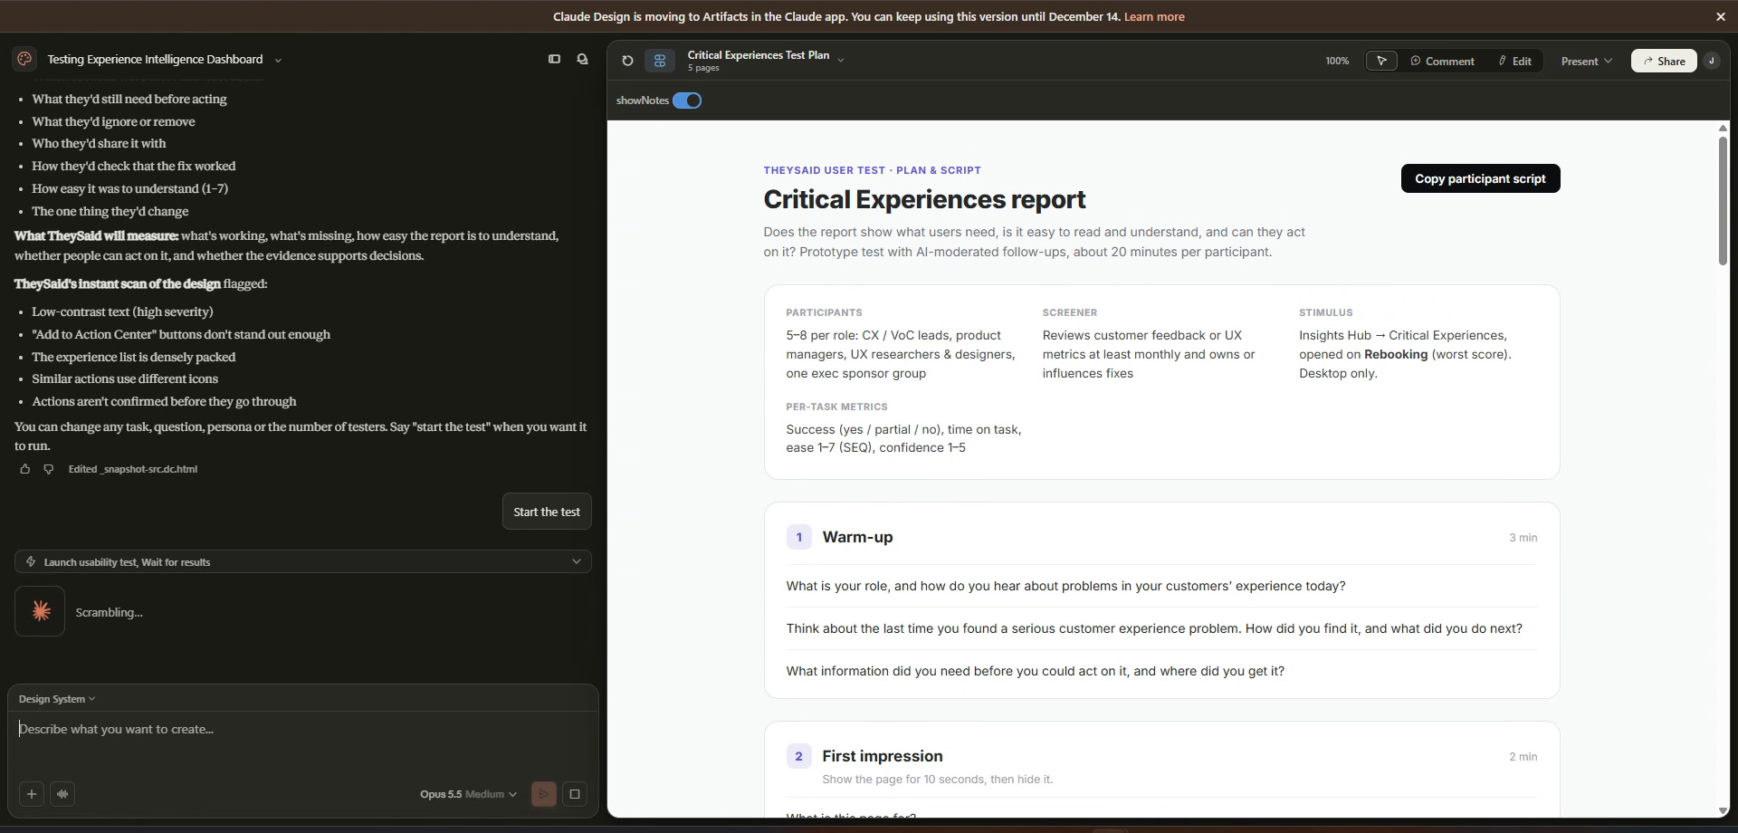Click the 100% zoom level indicator
Screen dimensions: 1738x833
point(1337,61)
